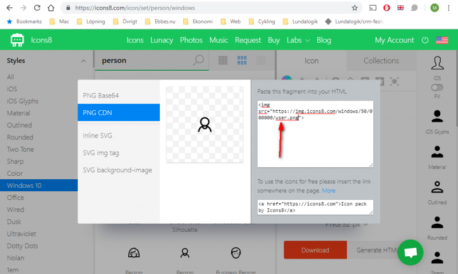Select the blue medium grid view
The height and width of the screenshot is (274, 458).
coord(242,61)
